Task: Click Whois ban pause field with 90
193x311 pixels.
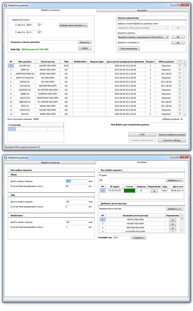Action: (x=76, y=186)
